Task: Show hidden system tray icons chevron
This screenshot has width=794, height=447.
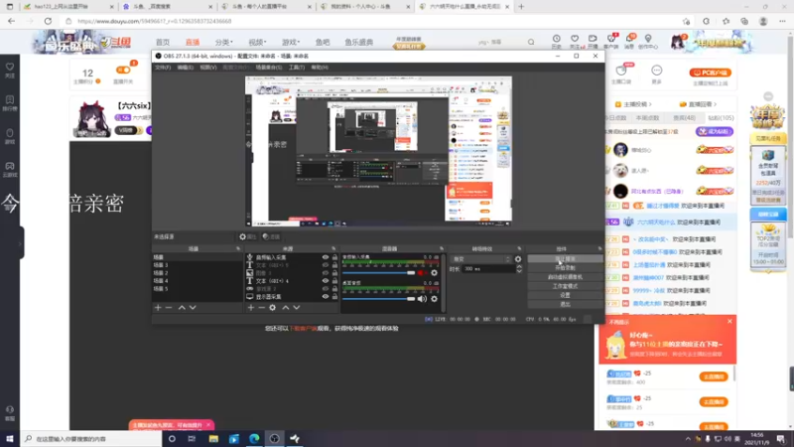Action: tap(687, 439)
